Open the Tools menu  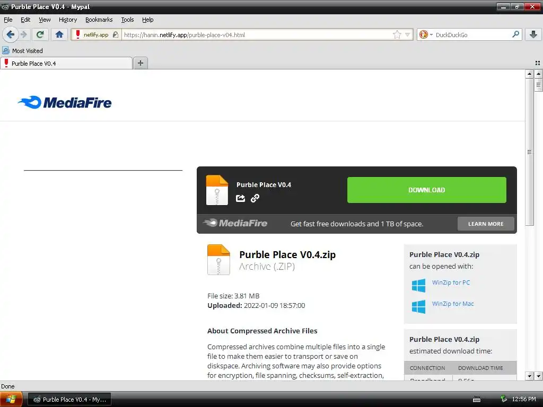[x=127, y=20]
